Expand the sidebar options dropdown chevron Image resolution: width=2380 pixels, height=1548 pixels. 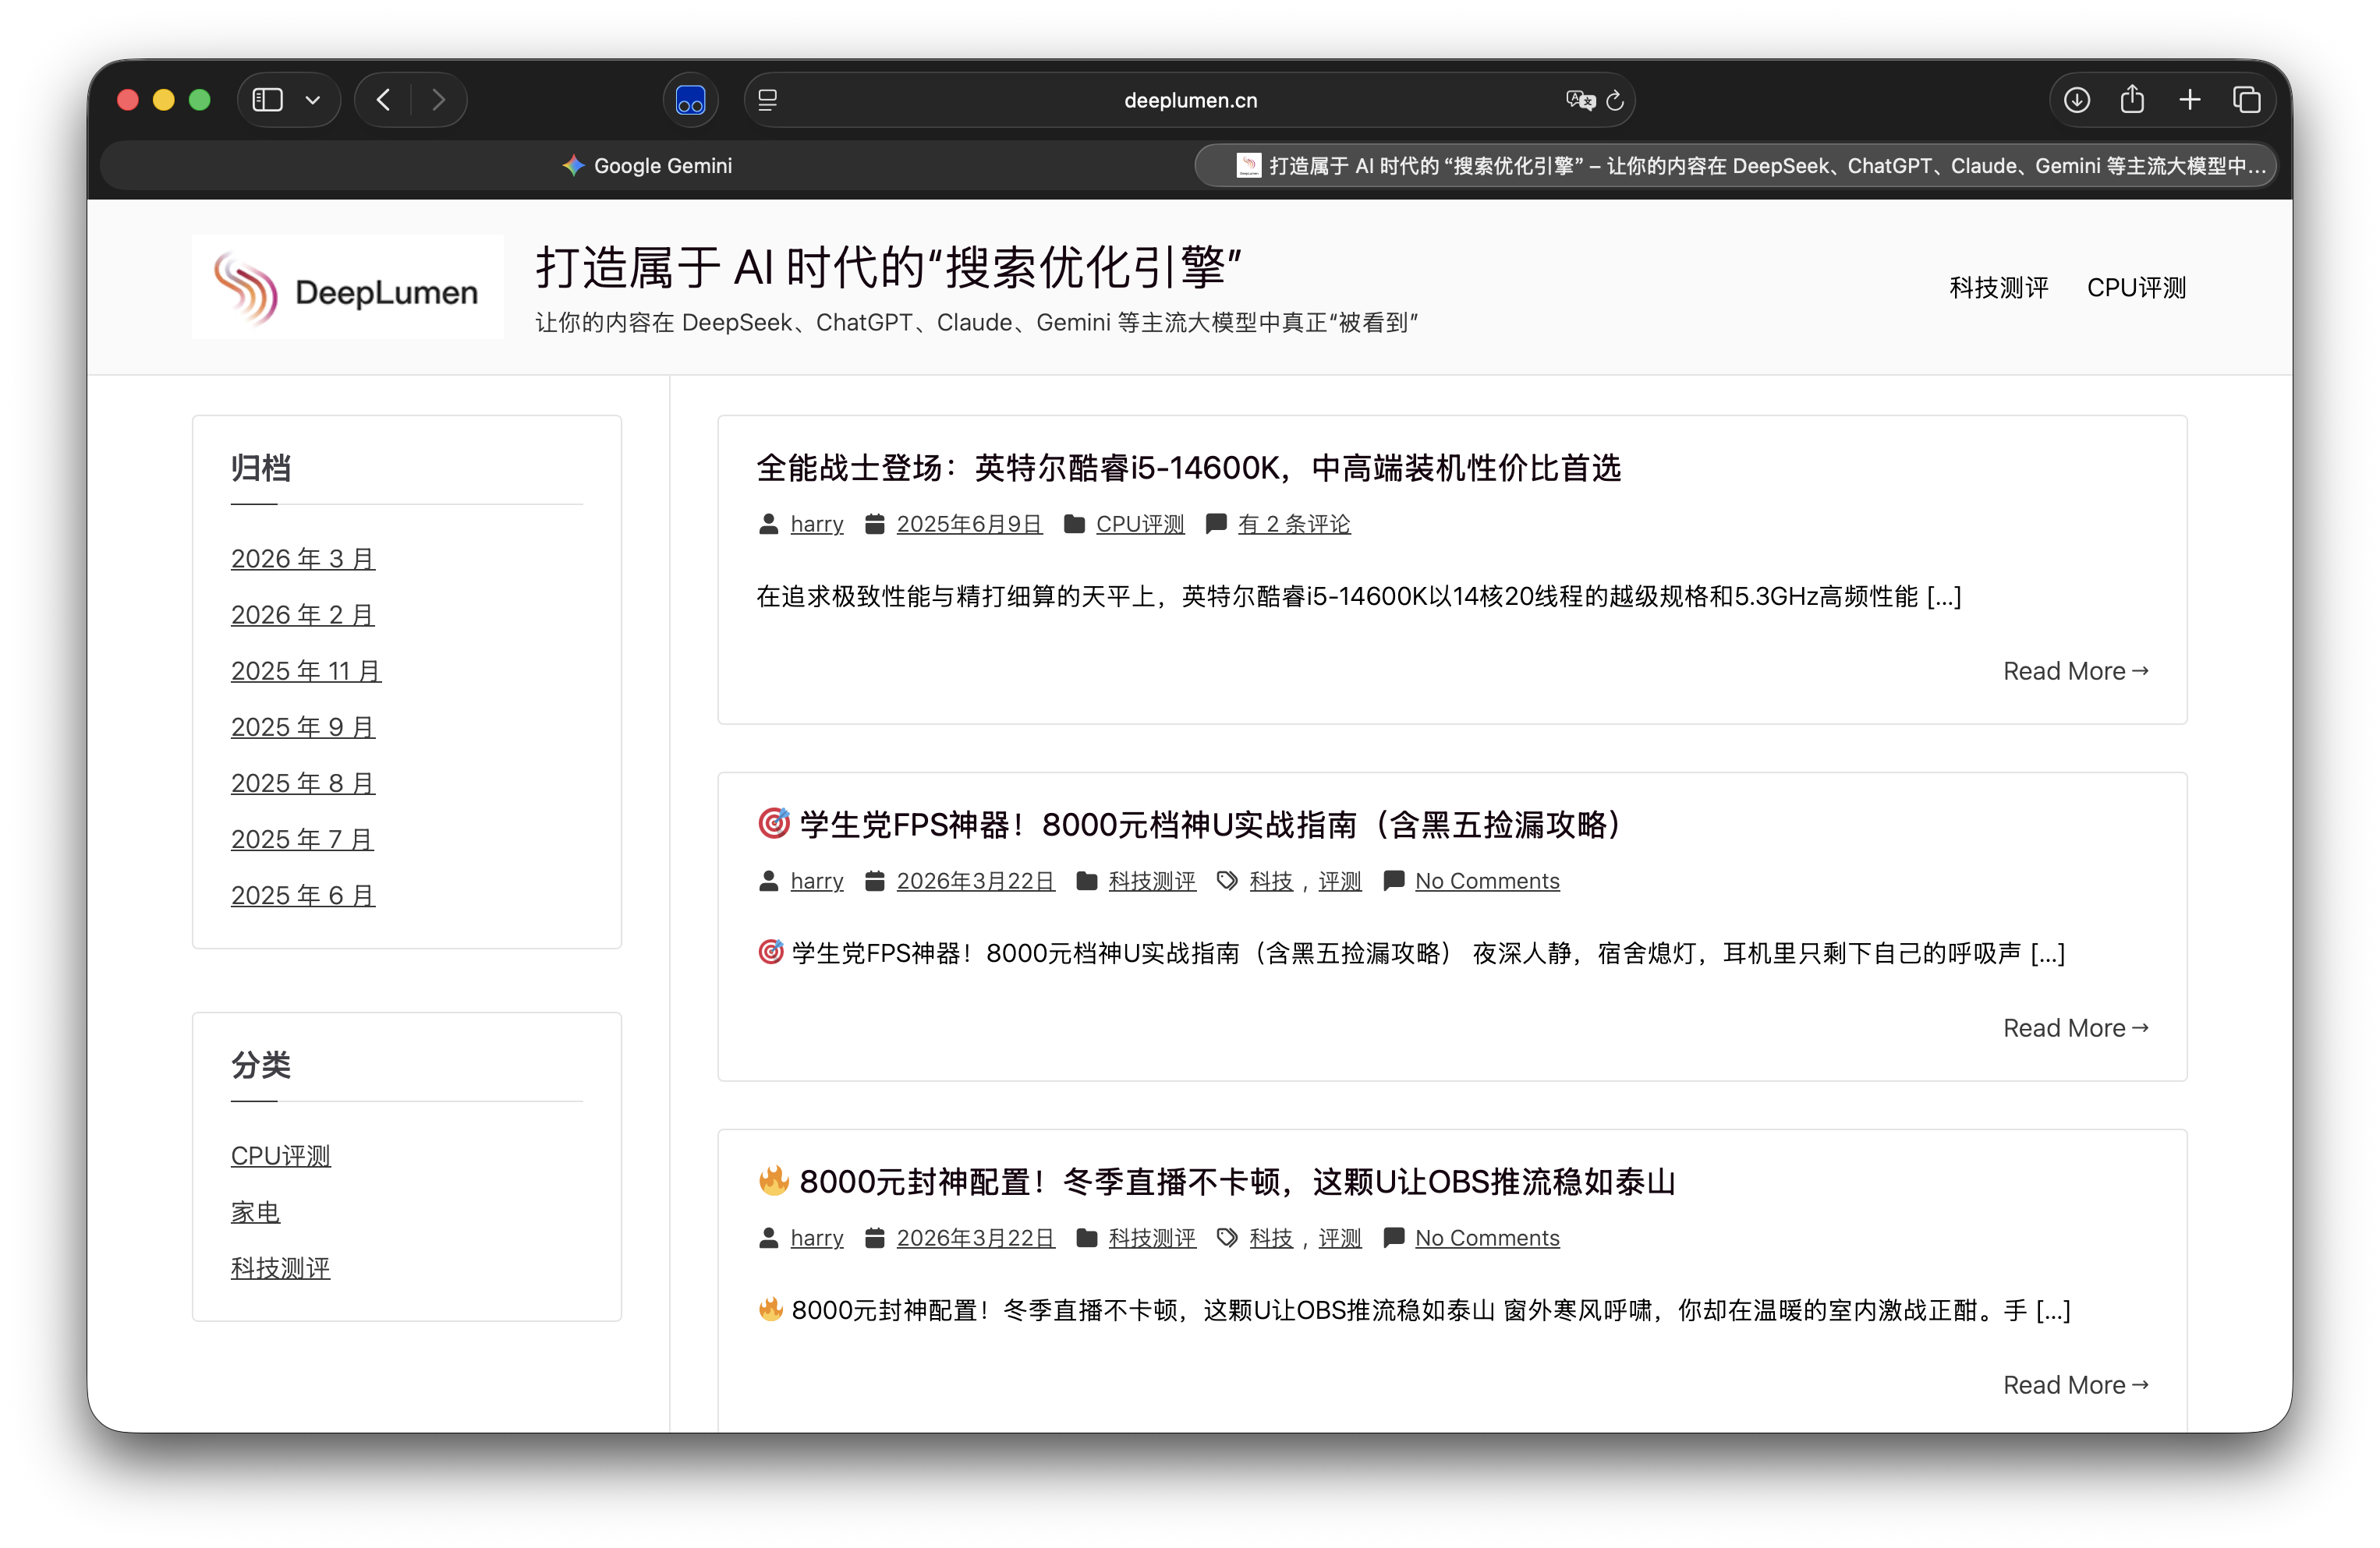(313, 100)
